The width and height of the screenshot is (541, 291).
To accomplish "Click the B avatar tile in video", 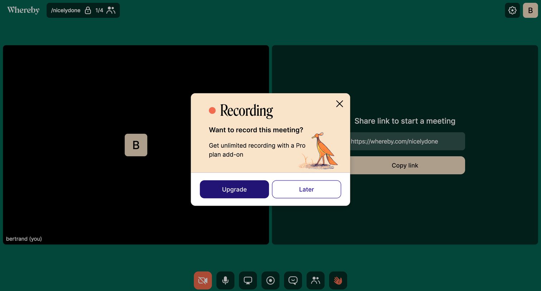I will tap(136, 145).
